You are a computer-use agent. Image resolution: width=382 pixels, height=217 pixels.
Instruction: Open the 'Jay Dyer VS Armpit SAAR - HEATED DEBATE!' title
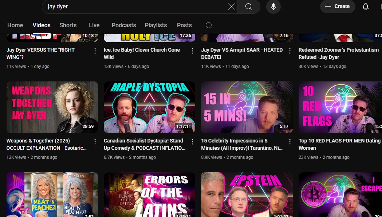coord(242,53)
